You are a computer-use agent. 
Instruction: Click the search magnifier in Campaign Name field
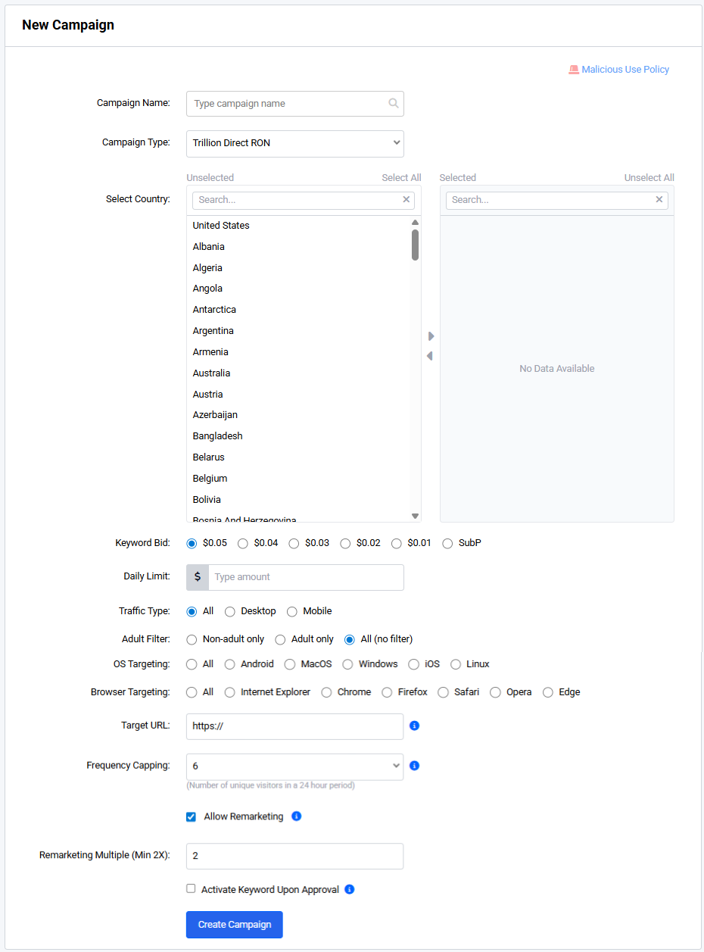pyautogui.click(x=394, y=104)
